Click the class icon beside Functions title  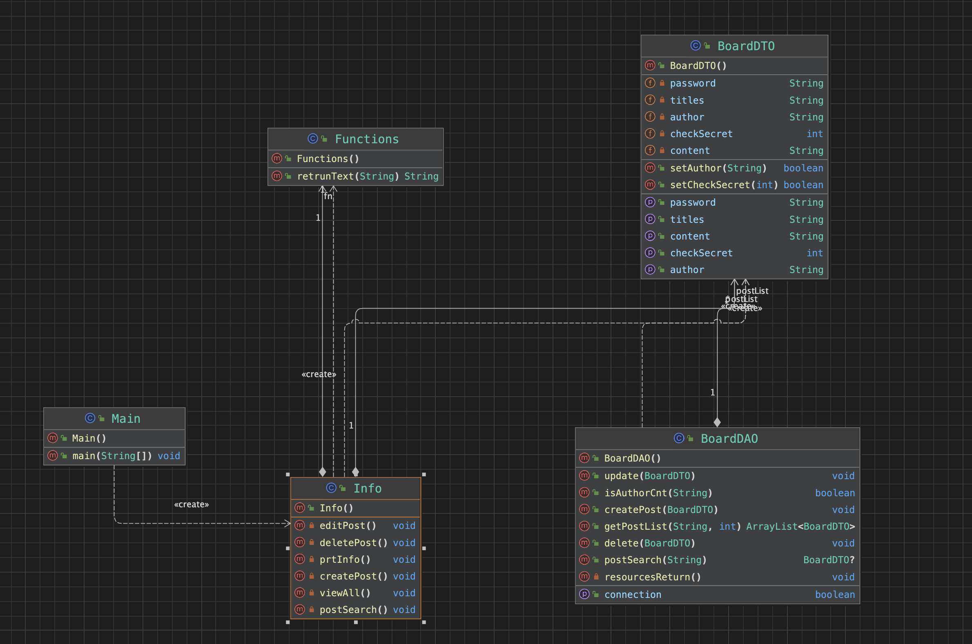pos(312,139)
